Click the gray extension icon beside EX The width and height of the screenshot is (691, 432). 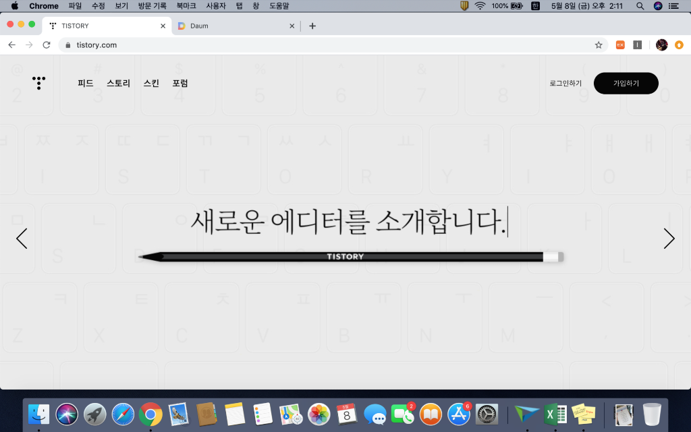[637, 45]
